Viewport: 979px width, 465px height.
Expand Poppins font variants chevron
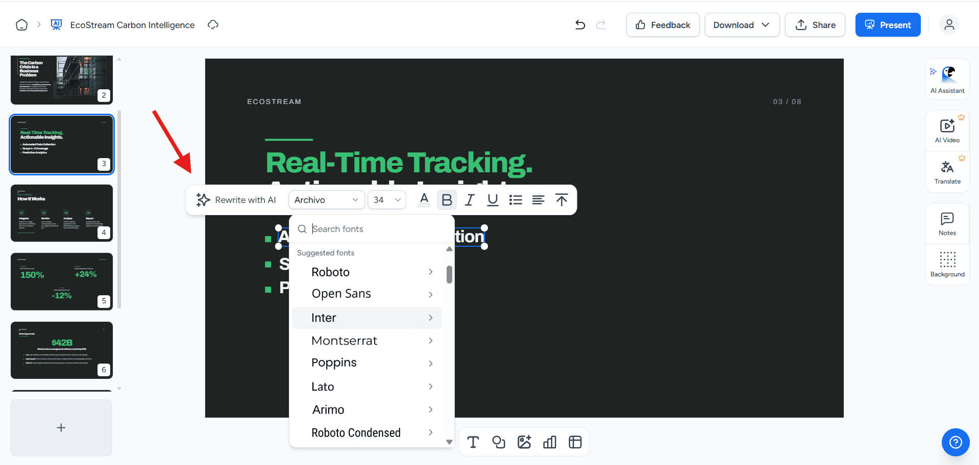[431, 363]
